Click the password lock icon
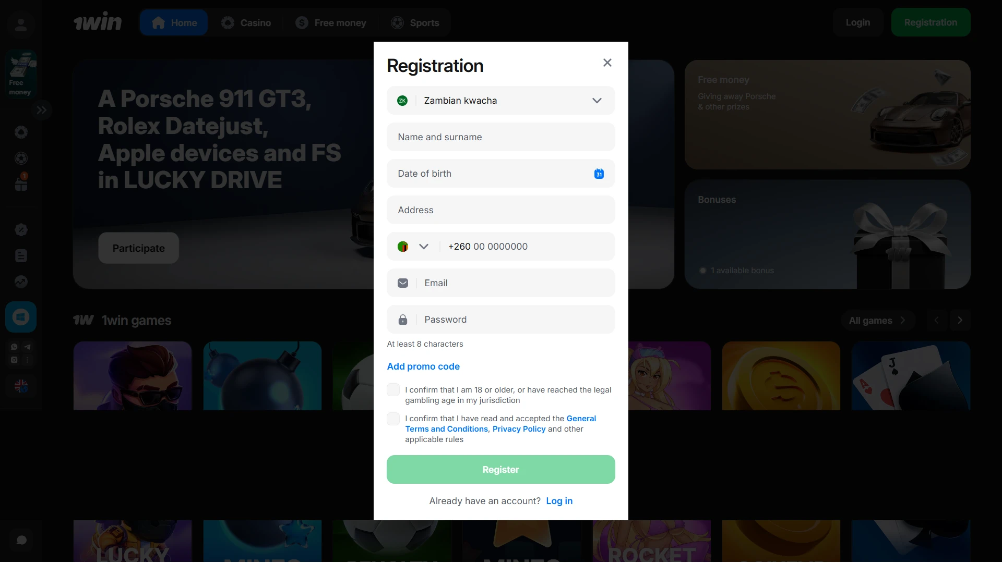The image size is (1002, 563). 402,320
